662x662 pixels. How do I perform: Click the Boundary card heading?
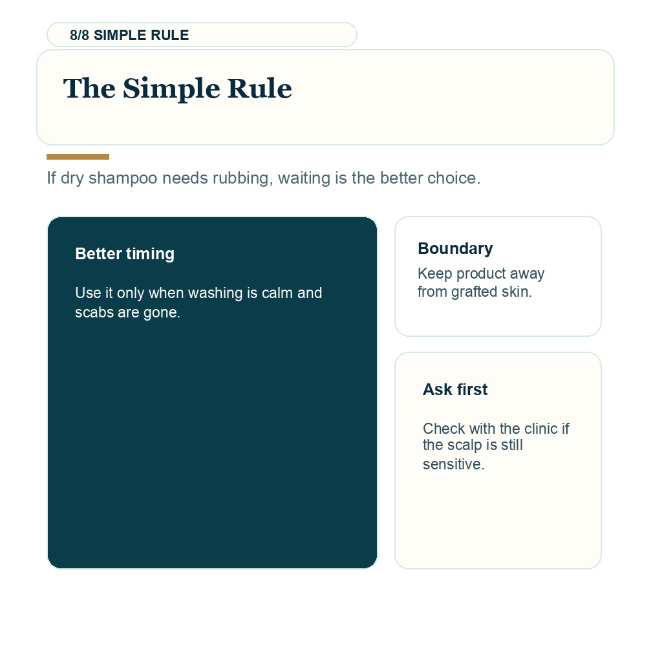(455, 248)
